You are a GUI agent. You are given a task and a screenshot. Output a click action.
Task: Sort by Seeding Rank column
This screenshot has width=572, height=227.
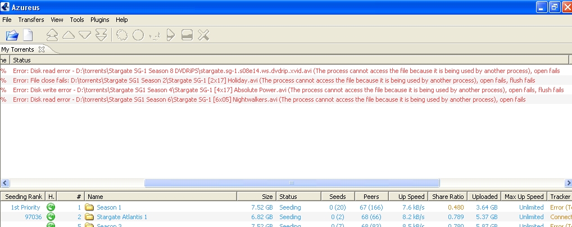click(x=22, y=196)
